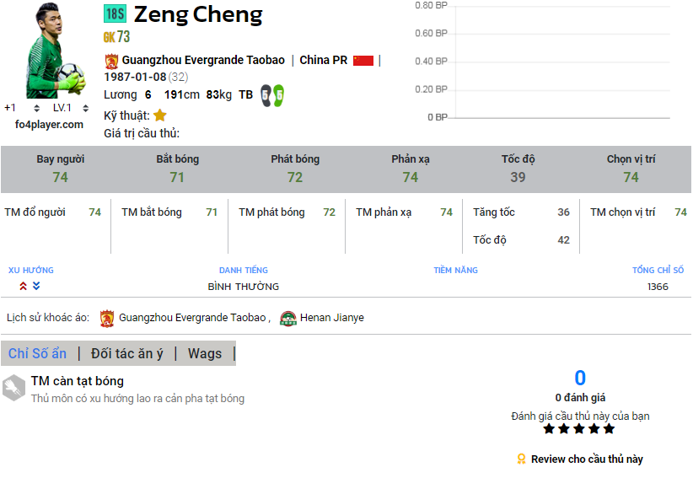
Task: Open Guangzhou Evergrande Taobao in jersey history
Action: click(191, 319)
